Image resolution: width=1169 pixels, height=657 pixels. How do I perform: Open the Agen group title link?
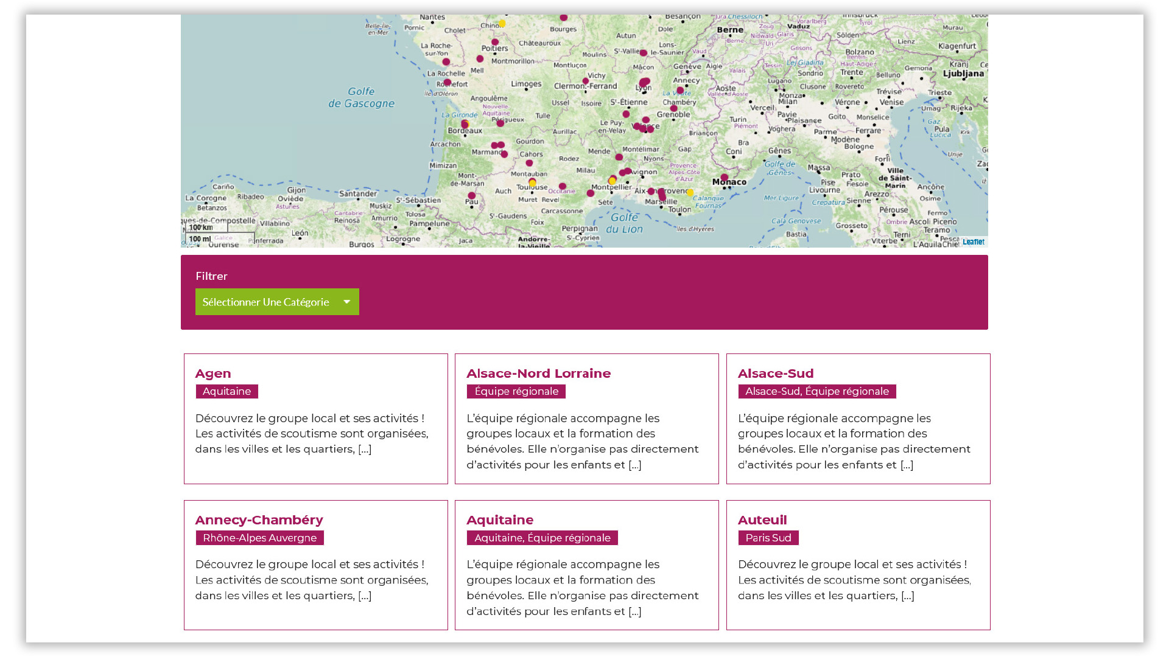[213, 374]
